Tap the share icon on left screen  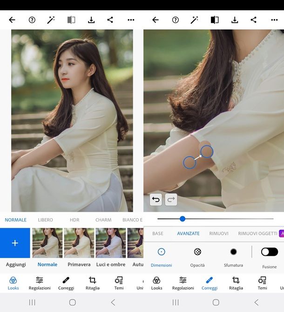[110, 20]
